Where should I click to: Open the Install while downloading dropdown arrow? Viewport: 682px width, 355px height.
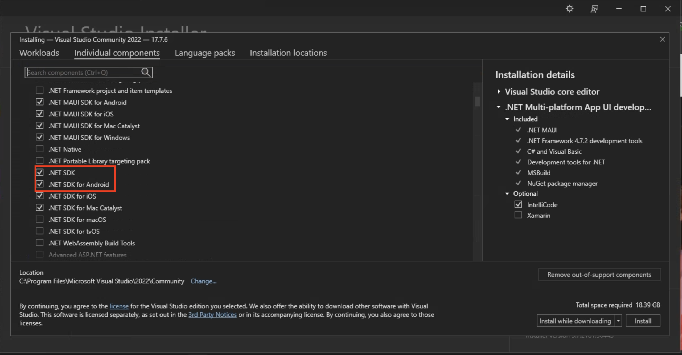point(618,321)
